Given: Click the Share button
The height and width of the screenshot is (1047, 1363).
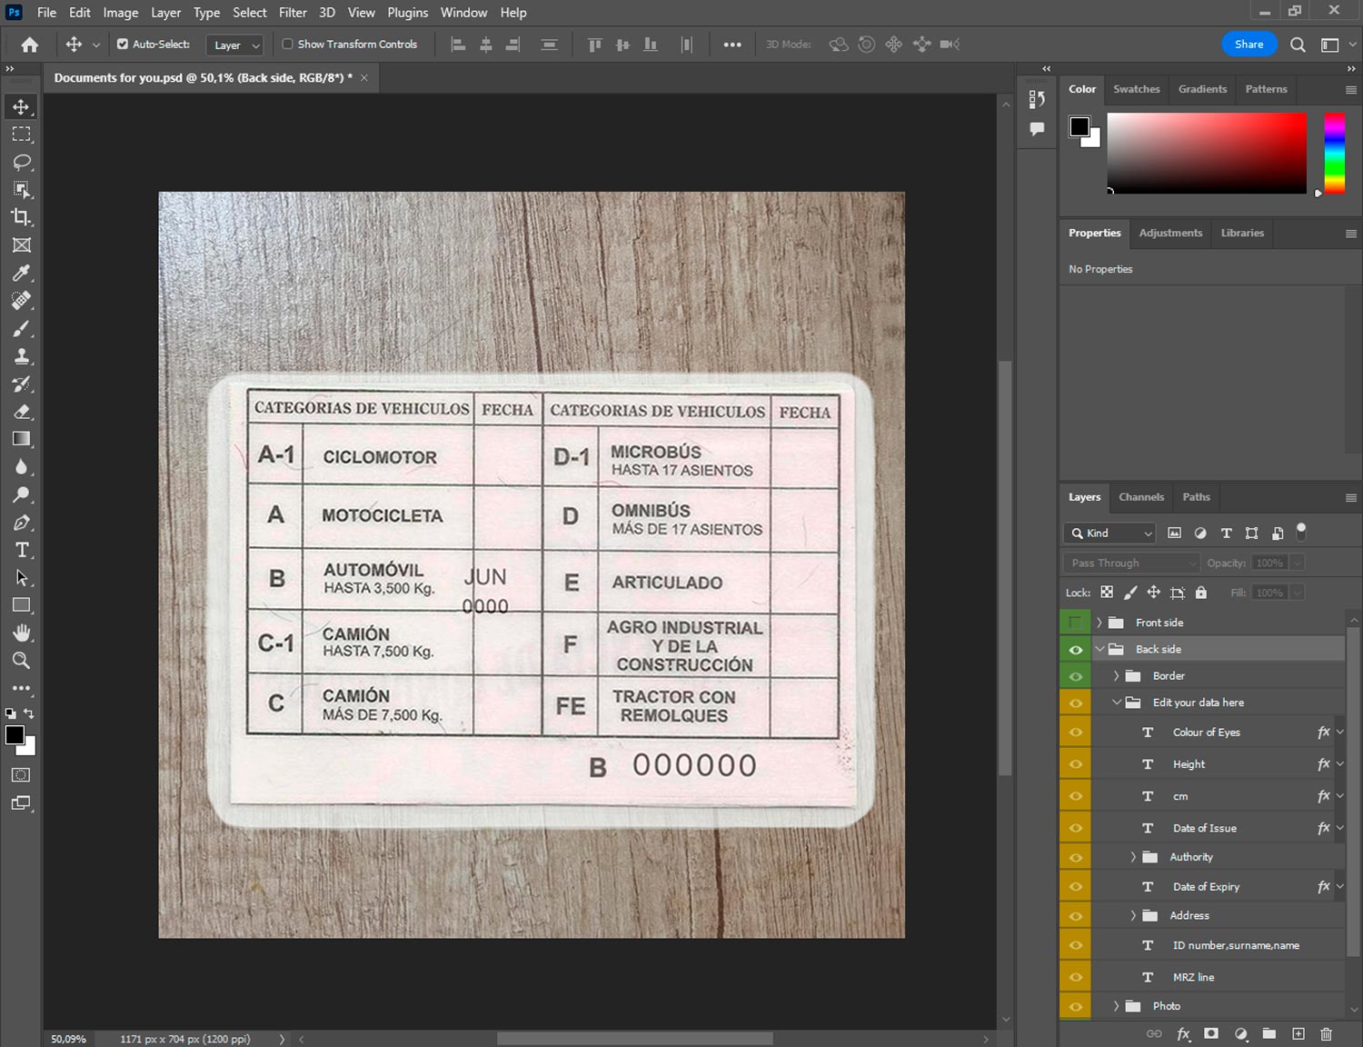Looking at the screenshot, I should [x=1249, y=45].
